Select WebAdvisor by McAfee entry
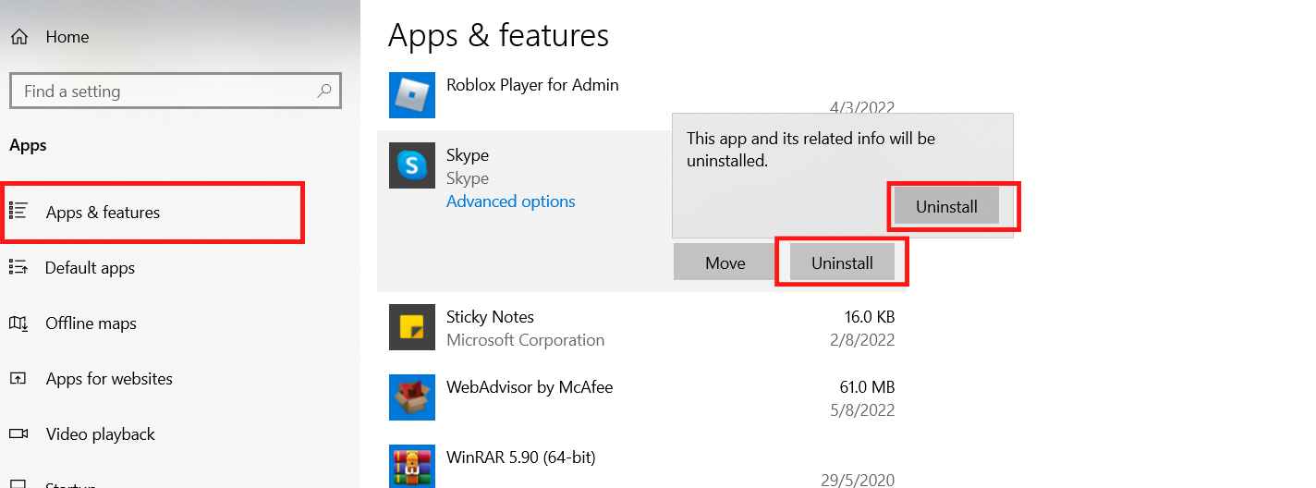Screen dimensions: 1316x488 [530, 387]
